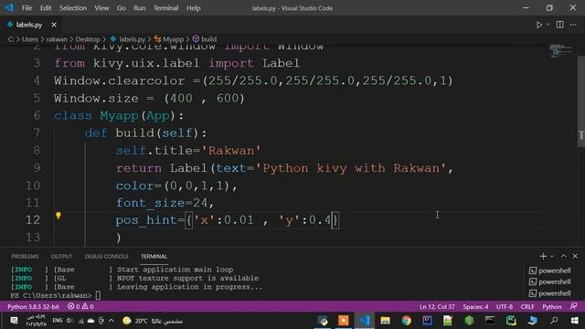Click the editor vertical scrollbar
This screenshot has height=329, width=585.
(x=581, y=101)
